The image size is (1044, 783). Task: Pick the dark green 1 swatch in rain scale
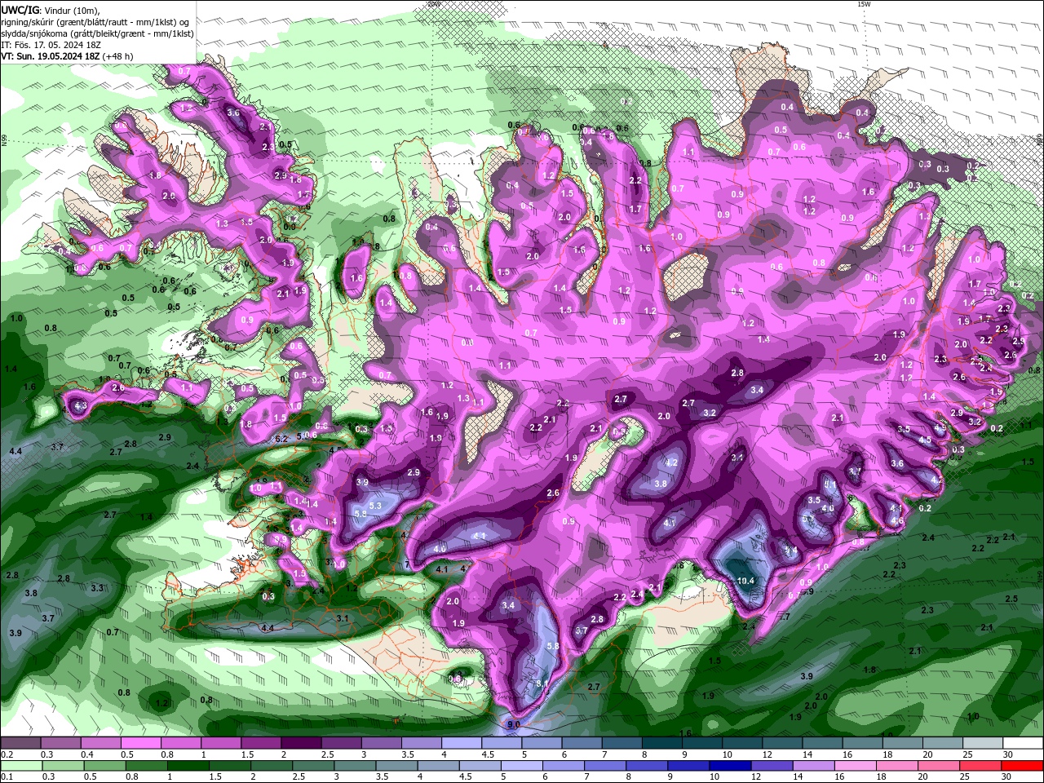pos(189,766)
